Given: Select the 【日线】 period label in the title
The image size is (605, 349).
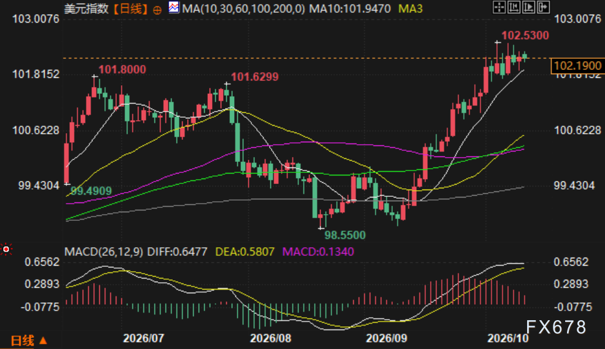Looking at the screenshot, I should [131, 9].
